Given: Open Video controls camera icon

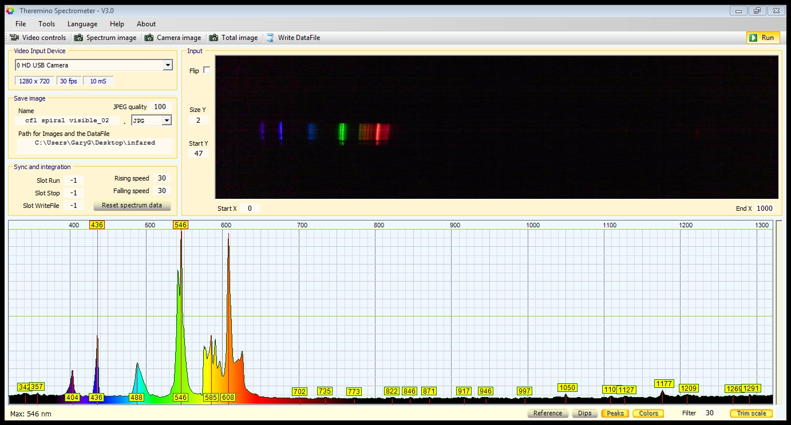Looking at the screenshot, I should pyautogui.click(x=14, y=38).
